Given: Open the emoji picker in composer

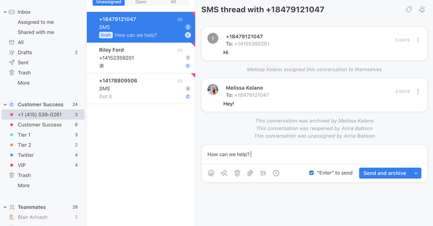Looking at the screenshot, I should (x=211, y=173).
